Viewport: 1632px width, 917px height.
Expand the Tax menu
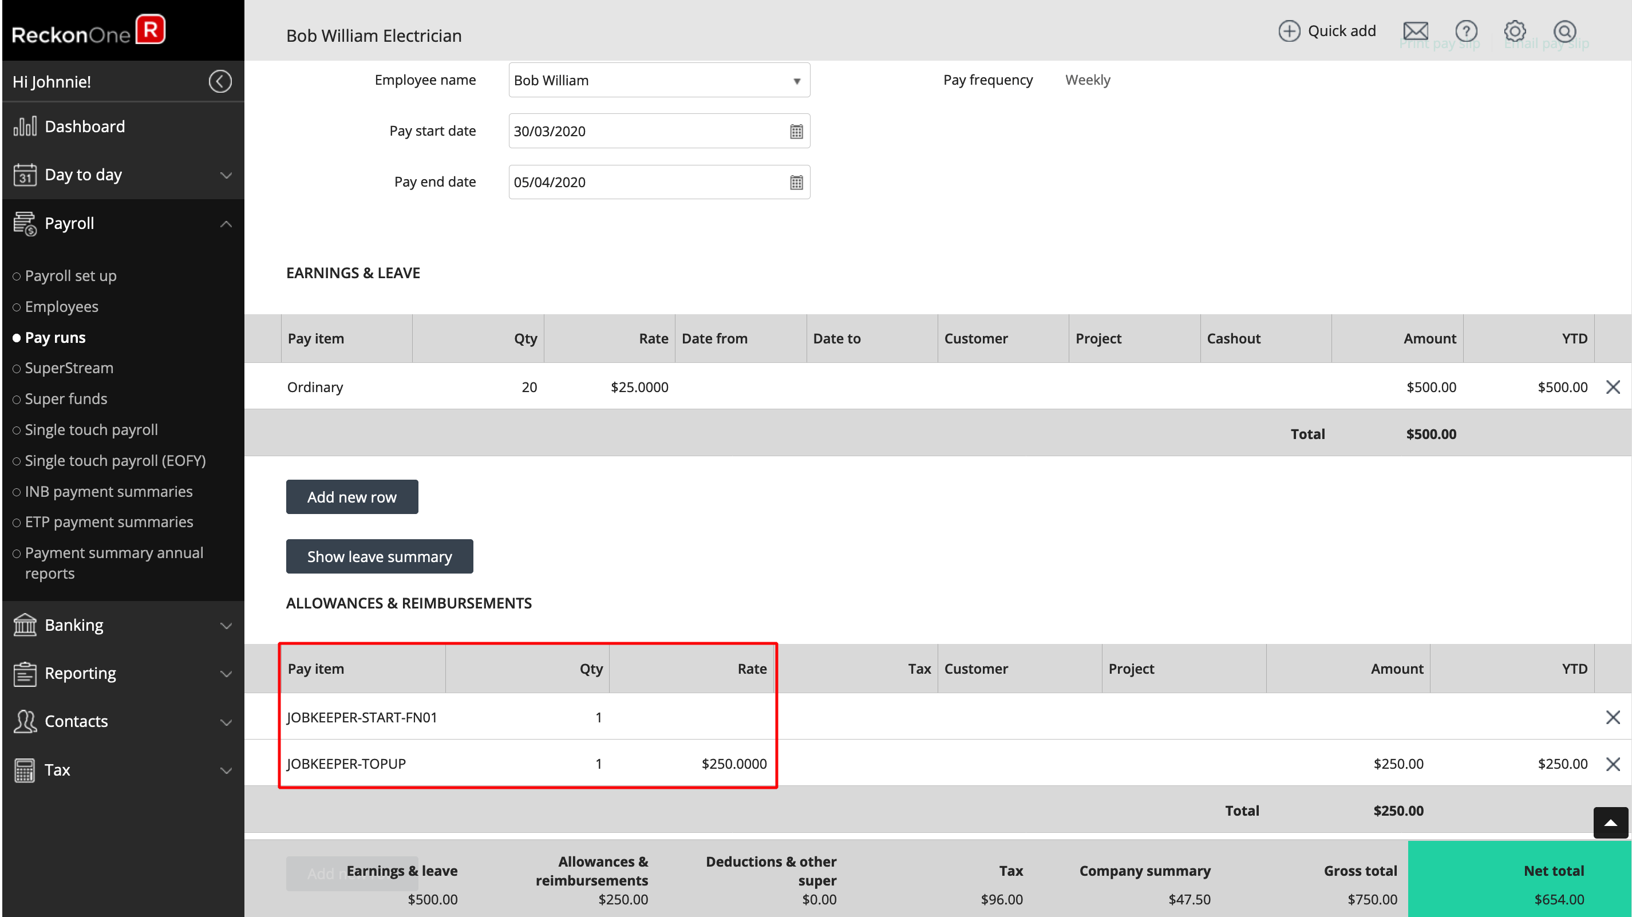coord(226,770)
